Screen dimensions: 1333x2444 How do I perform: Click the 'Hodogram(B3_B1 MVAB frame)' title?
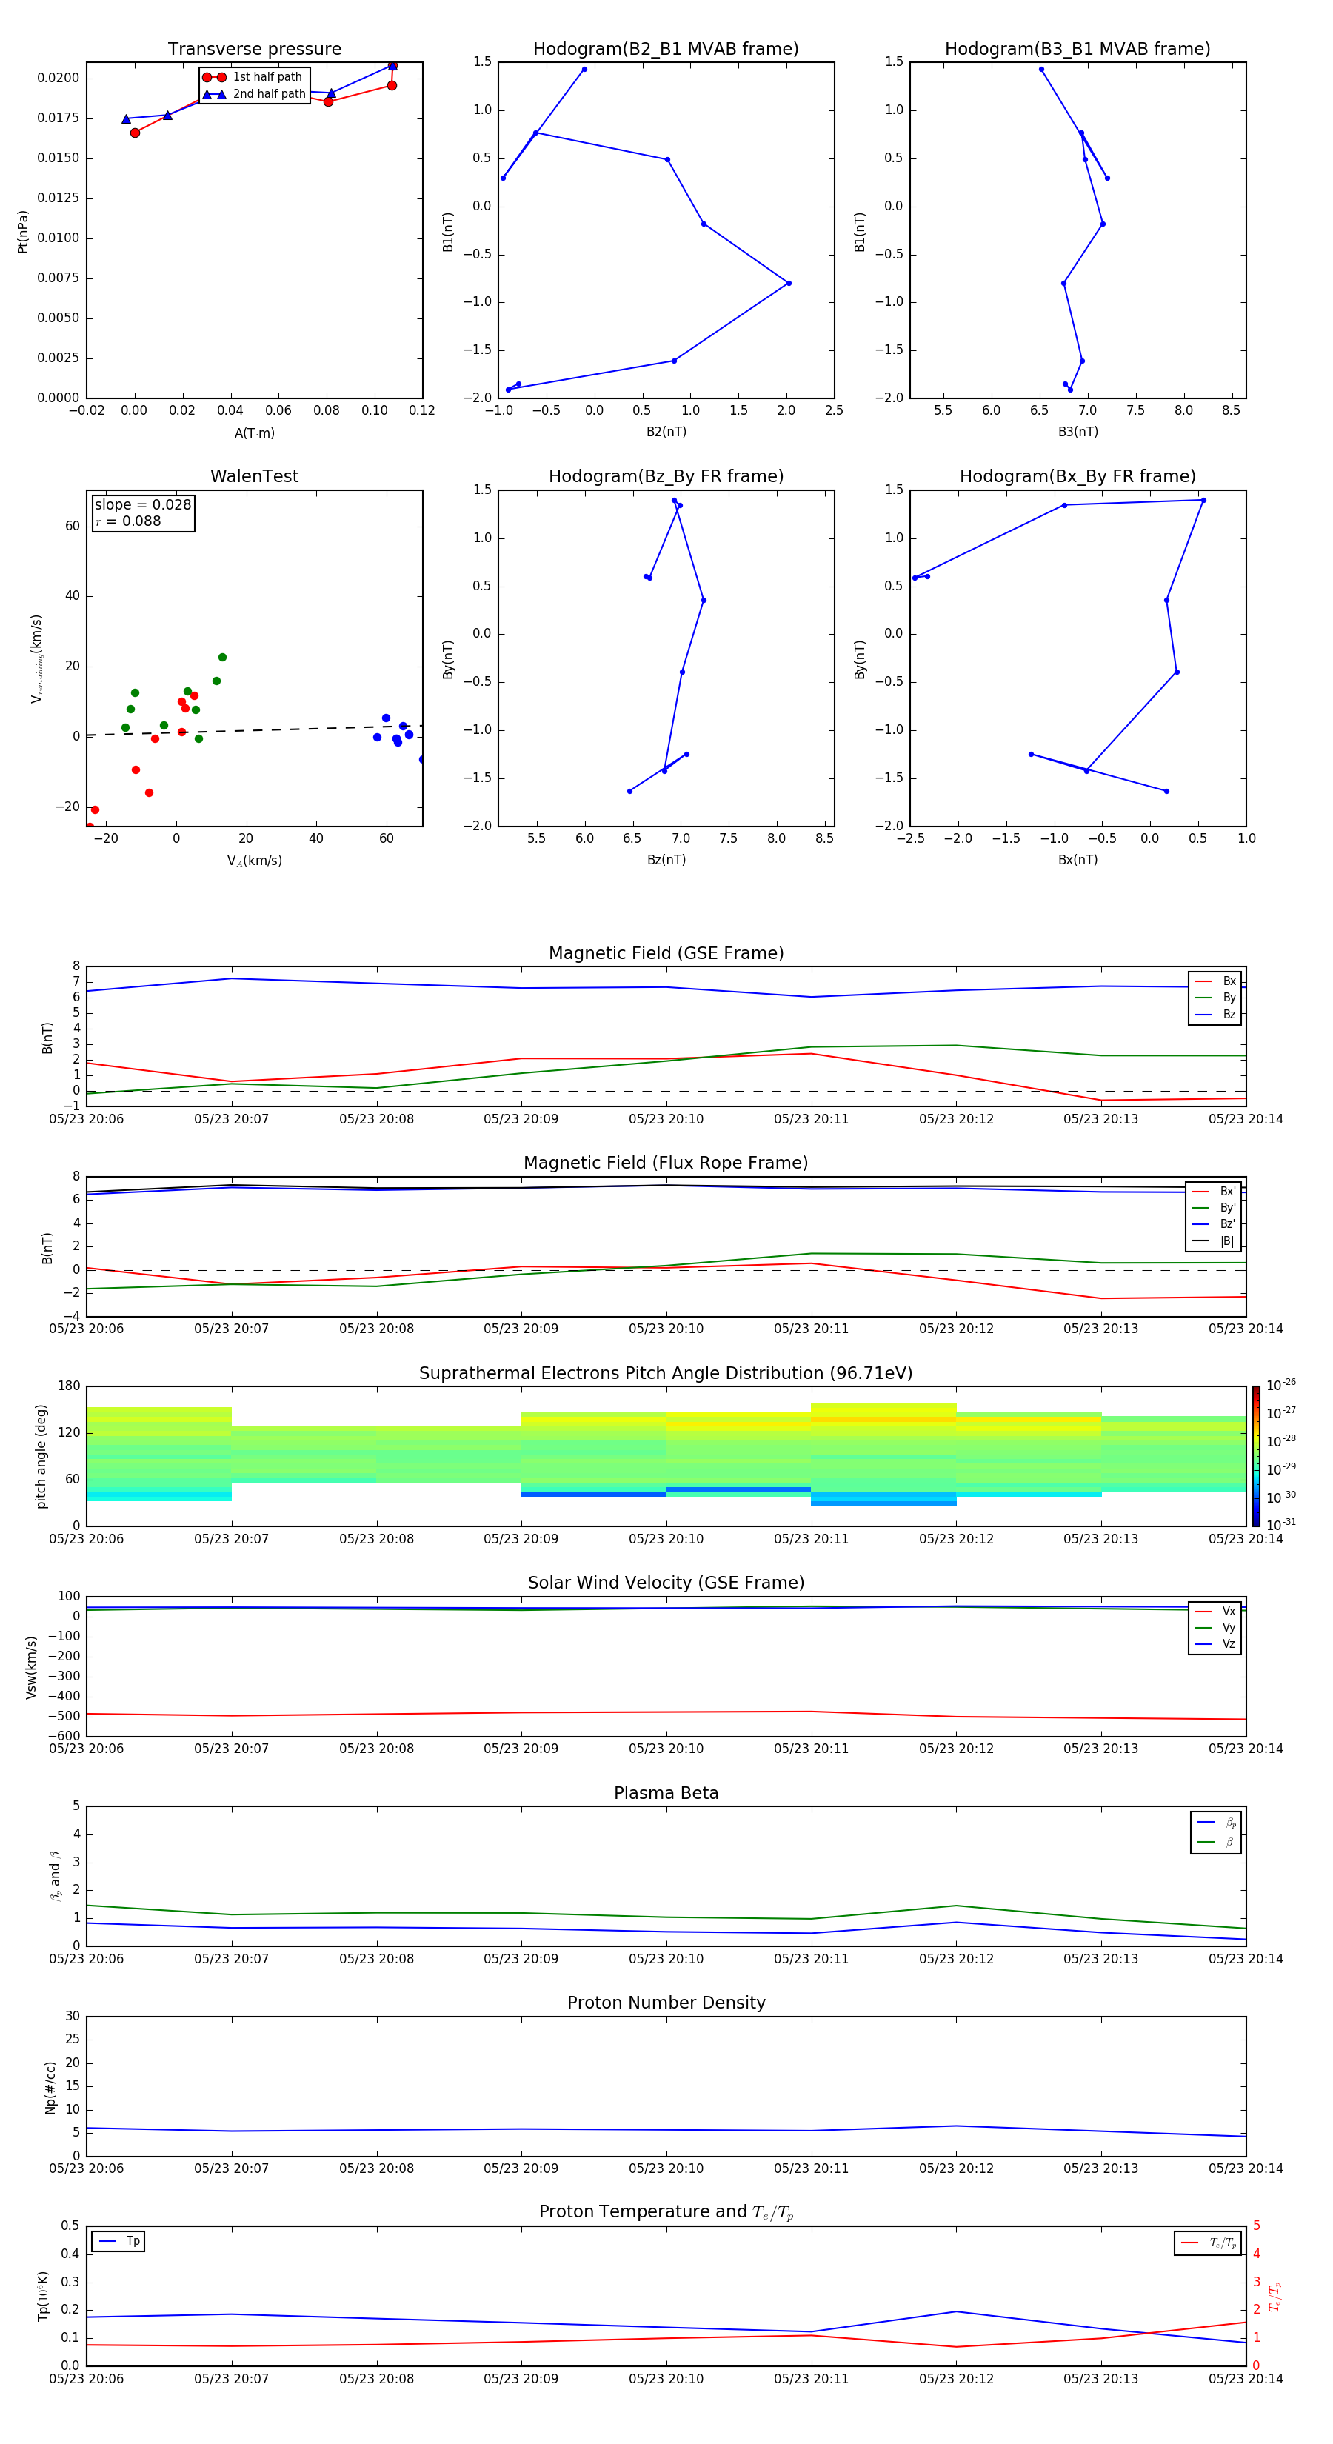pyautogui.click(x=1078, y=50)
